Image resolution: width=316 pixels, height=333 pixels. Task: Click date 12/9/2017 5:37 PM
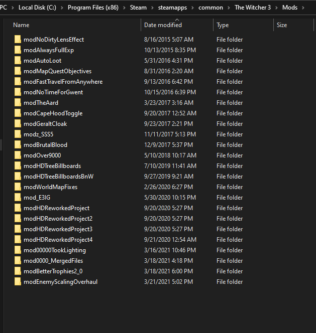point(168,145)
